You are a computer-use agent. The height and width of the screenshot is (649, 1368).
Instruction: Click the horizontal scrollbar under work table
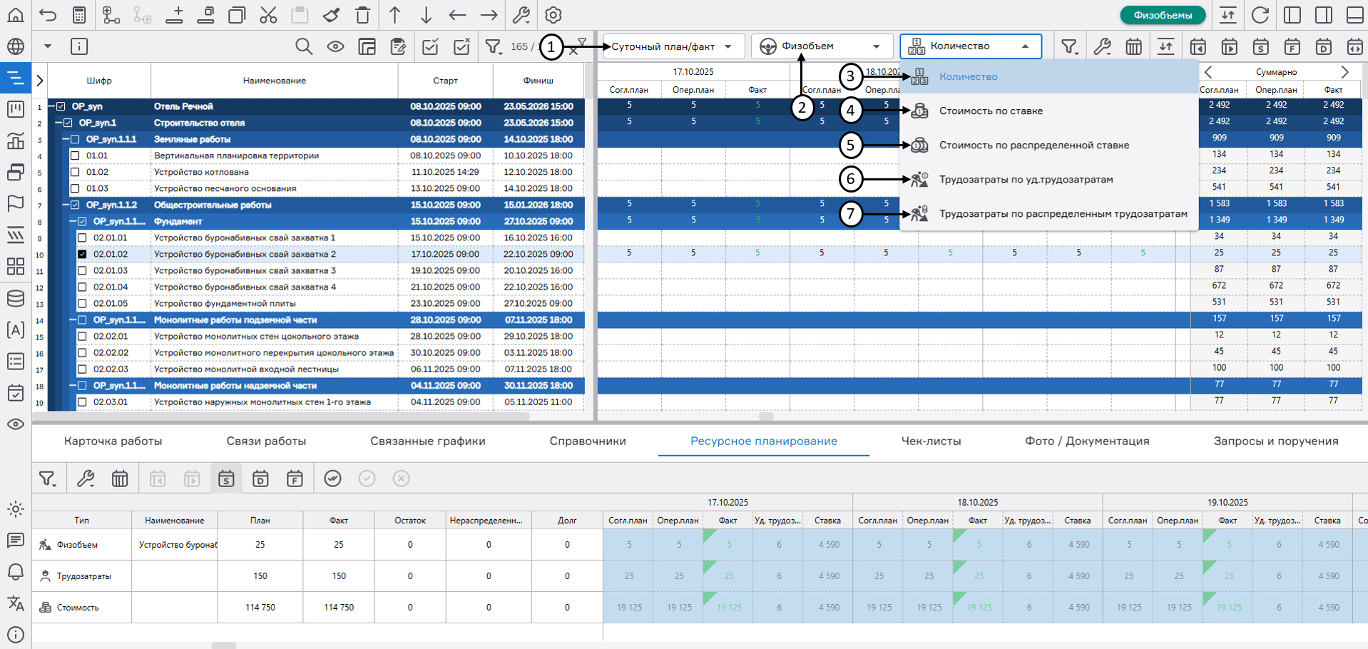pos(285,416)
